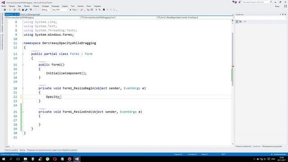Open the editor zoom level dropdown
Viewport: 288px width, 162px height.
point(9,147)
